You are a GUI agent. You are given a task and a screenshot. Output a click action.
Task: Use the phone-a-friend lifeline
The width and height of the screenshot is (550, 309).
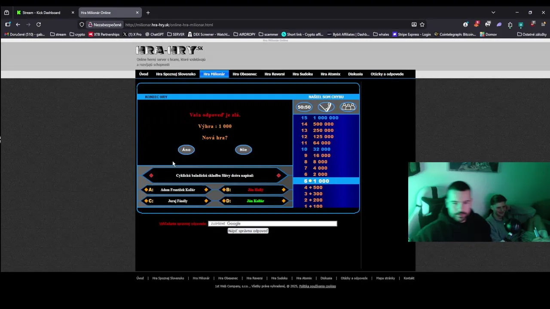click(x=326, y=107)
